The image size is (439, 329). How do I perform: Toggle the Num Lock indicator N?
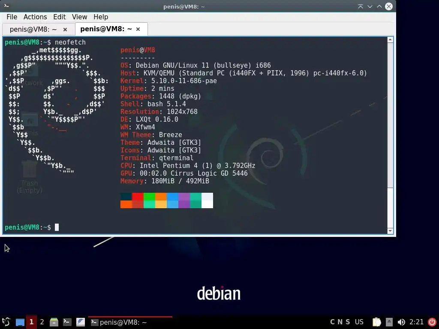click(x=340, y=322)
